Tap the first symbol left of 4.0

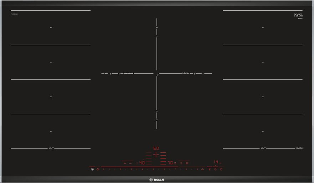[130, 163]
